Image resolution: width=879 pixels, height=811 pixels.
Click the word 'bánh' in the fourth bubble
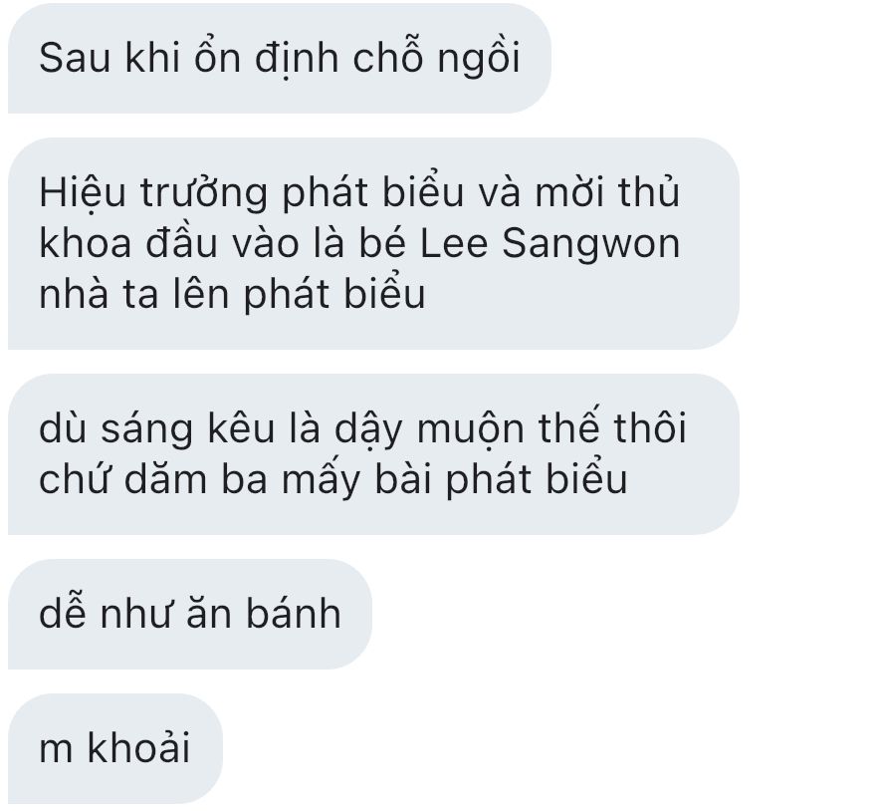point(294,614)
